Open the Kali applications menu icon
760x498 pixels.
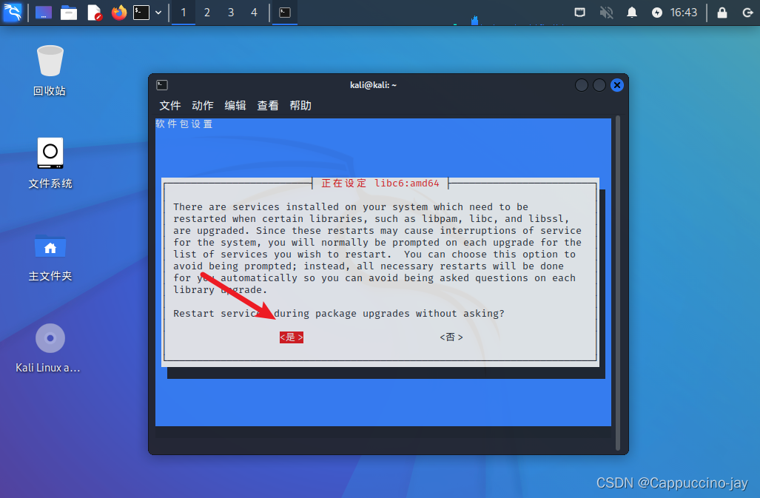point(12,12)
